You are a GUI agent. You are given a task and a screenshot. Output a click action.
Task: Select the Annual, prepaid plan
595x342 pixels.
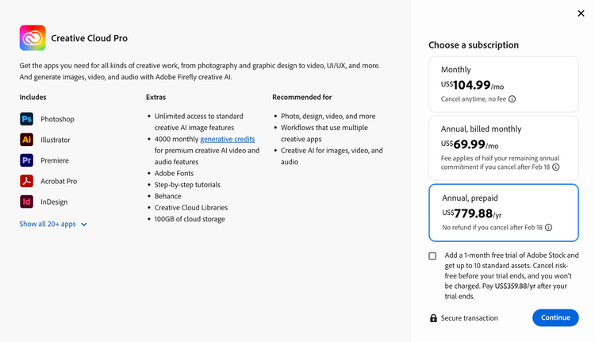(x=503, y=212)
